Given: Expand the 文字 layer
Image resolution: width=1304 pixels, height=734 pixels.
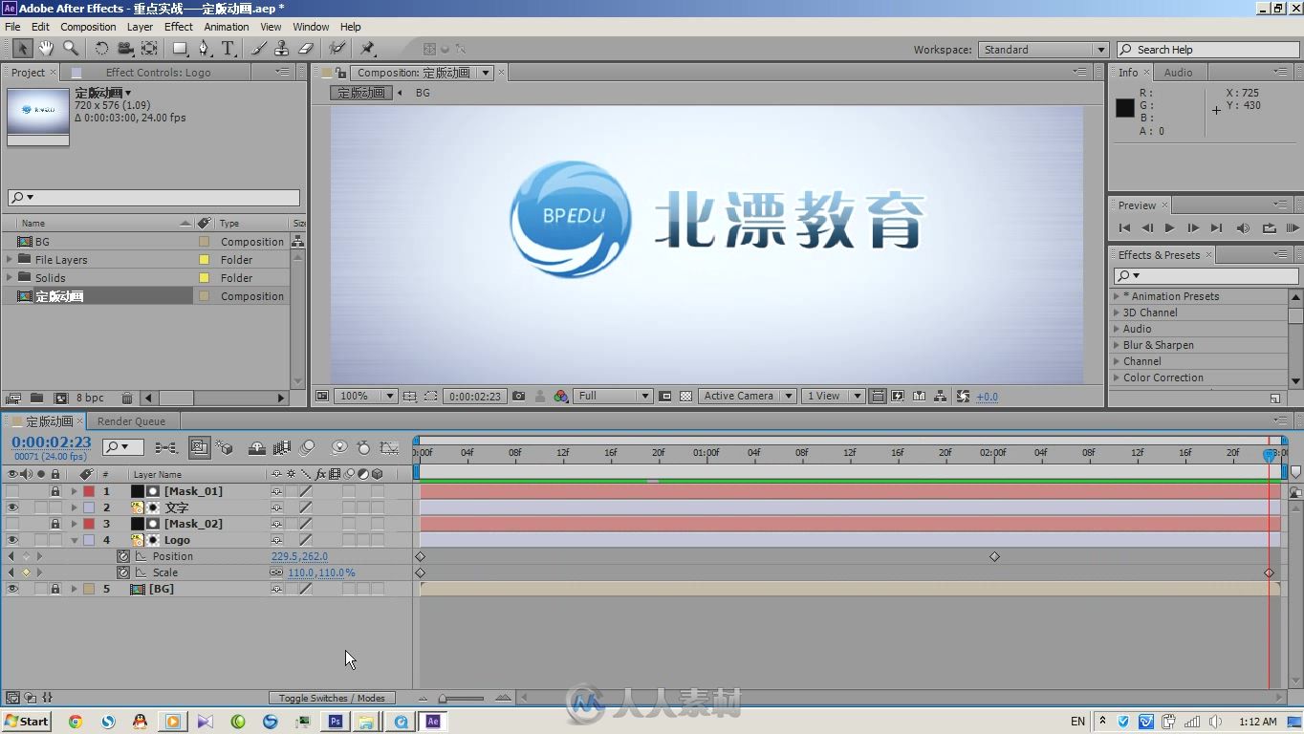Looking at the screenshot, I should tap(74, 507).
